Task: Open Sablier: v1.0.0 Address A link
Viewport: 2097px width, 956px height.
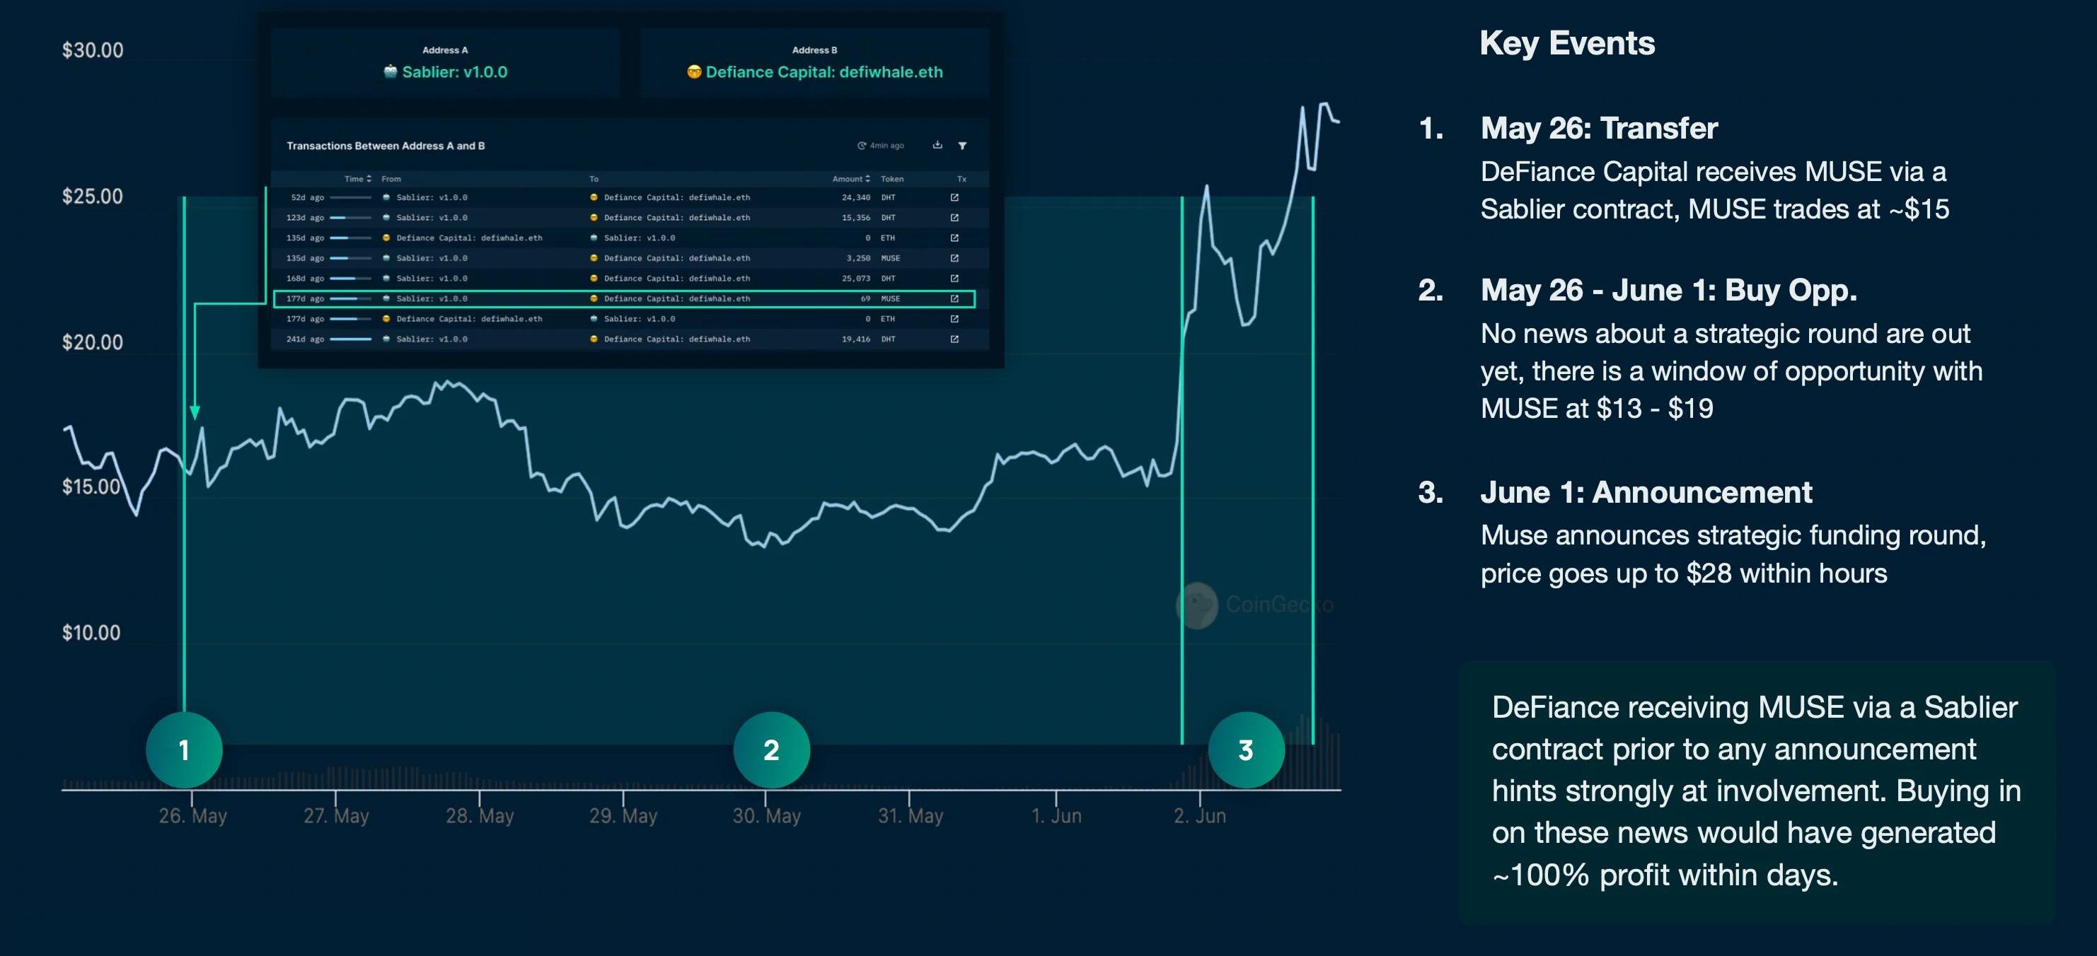Action: click(x=454, y=71)
